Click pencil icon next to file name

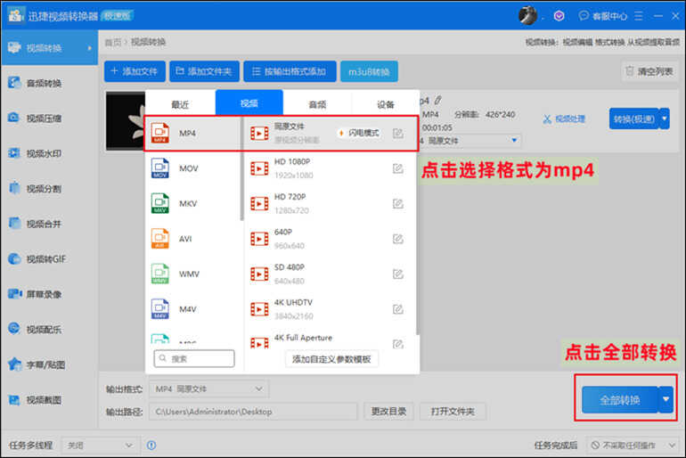click(437, 101)
